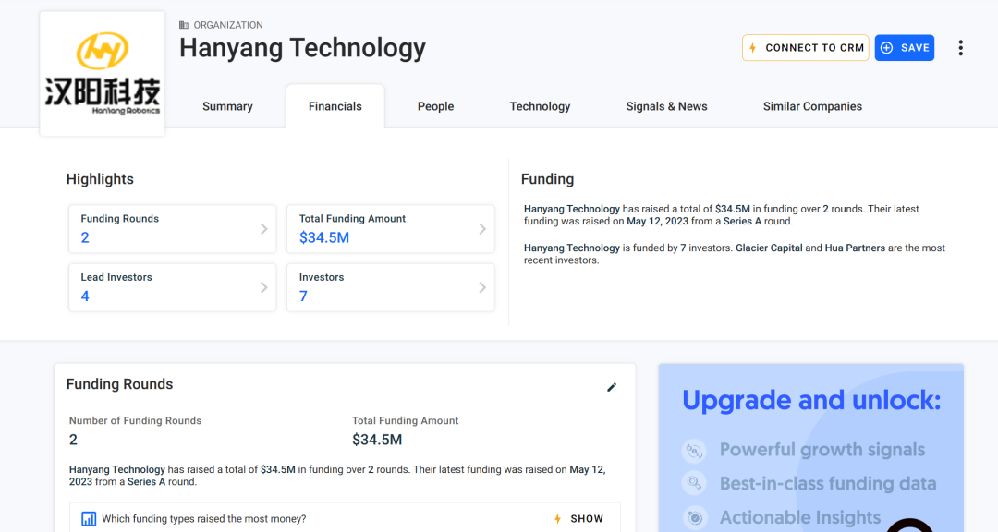Switch to the Summary tab

tap(227, 106)
